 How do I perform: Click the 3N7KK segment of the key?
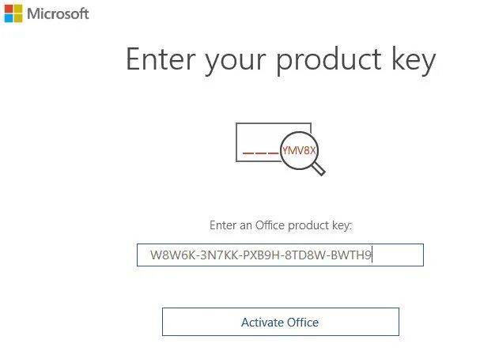point(213,255)
